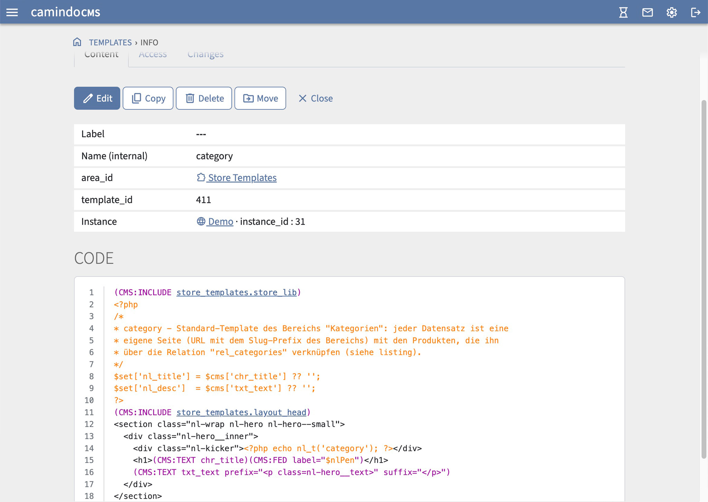Open the hamburger main menu

tap(12, 12)
